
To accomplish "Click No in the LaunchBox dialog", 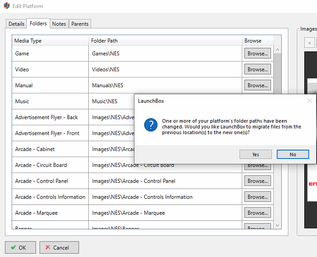I will 293,154.
